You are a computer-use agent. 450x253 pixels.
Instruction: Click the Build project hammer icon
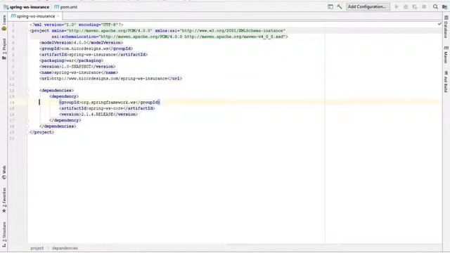coord(340,6)
